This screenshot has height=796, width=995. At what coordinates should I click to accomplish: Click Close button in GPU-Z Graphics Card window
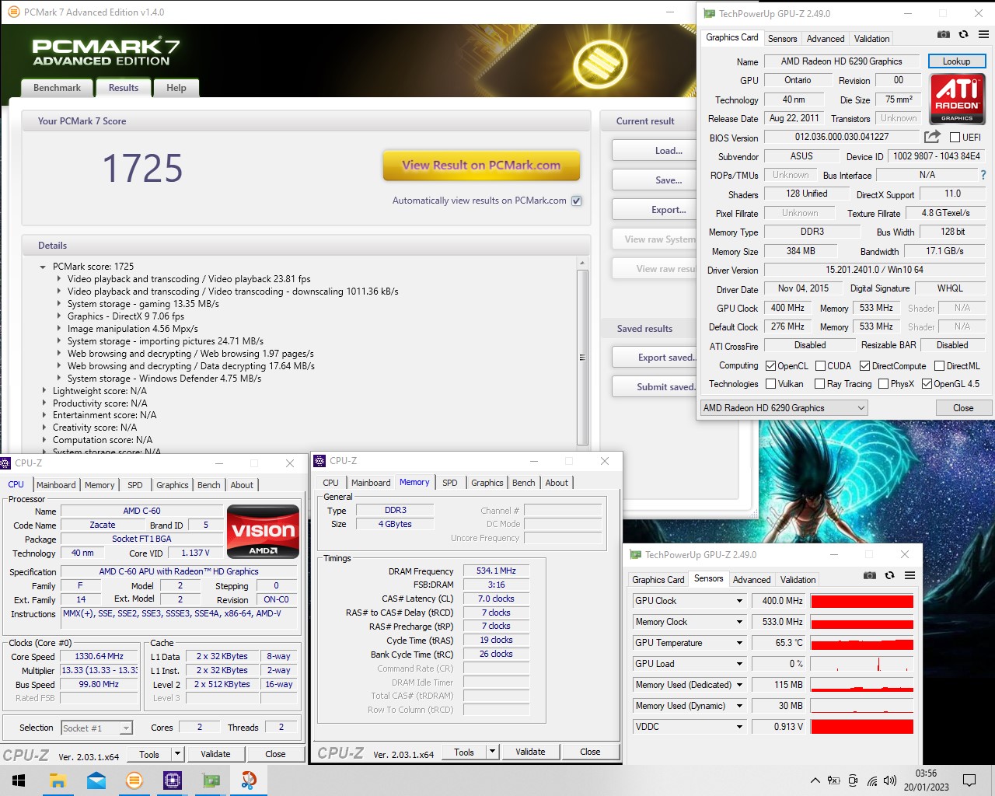(963, 408)
